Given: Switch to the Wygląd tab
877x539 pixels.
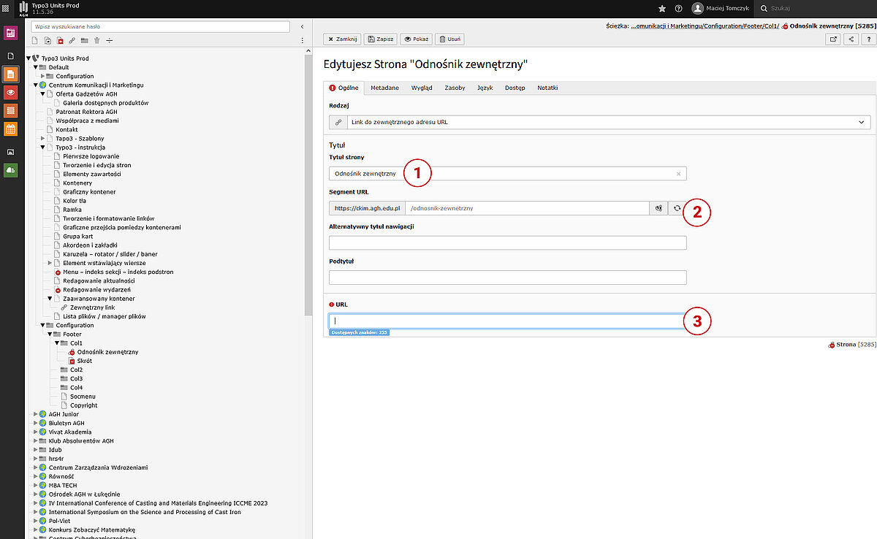Looking at the screenshot, I should (422, 88).
